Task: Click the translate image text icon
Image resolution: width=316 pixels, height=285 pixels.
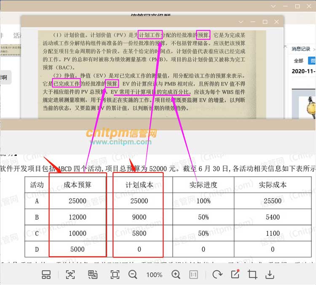Action: (93, 274)
